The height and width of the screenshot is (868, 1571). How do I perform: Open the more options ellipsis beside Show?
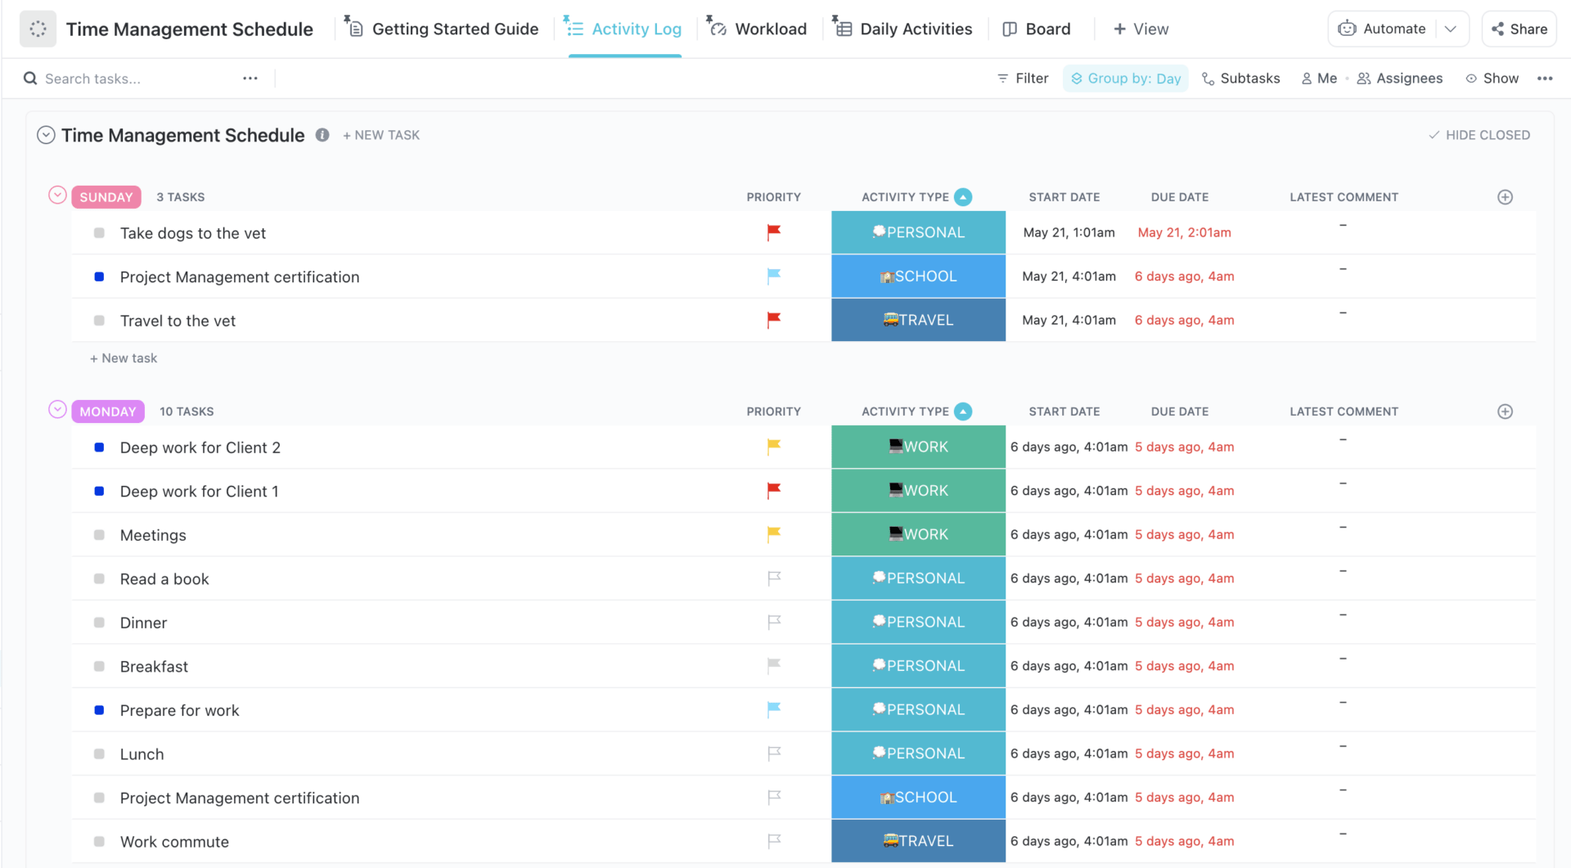click(x=1545, y=79)
